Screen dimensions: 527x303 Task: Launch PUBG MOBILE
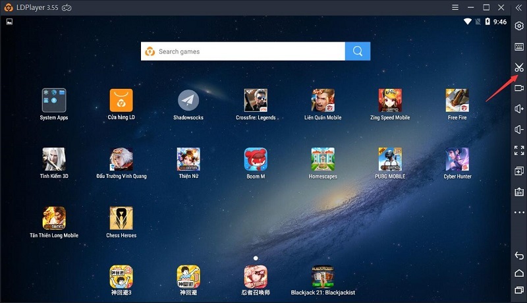click(x=390, y=159)
